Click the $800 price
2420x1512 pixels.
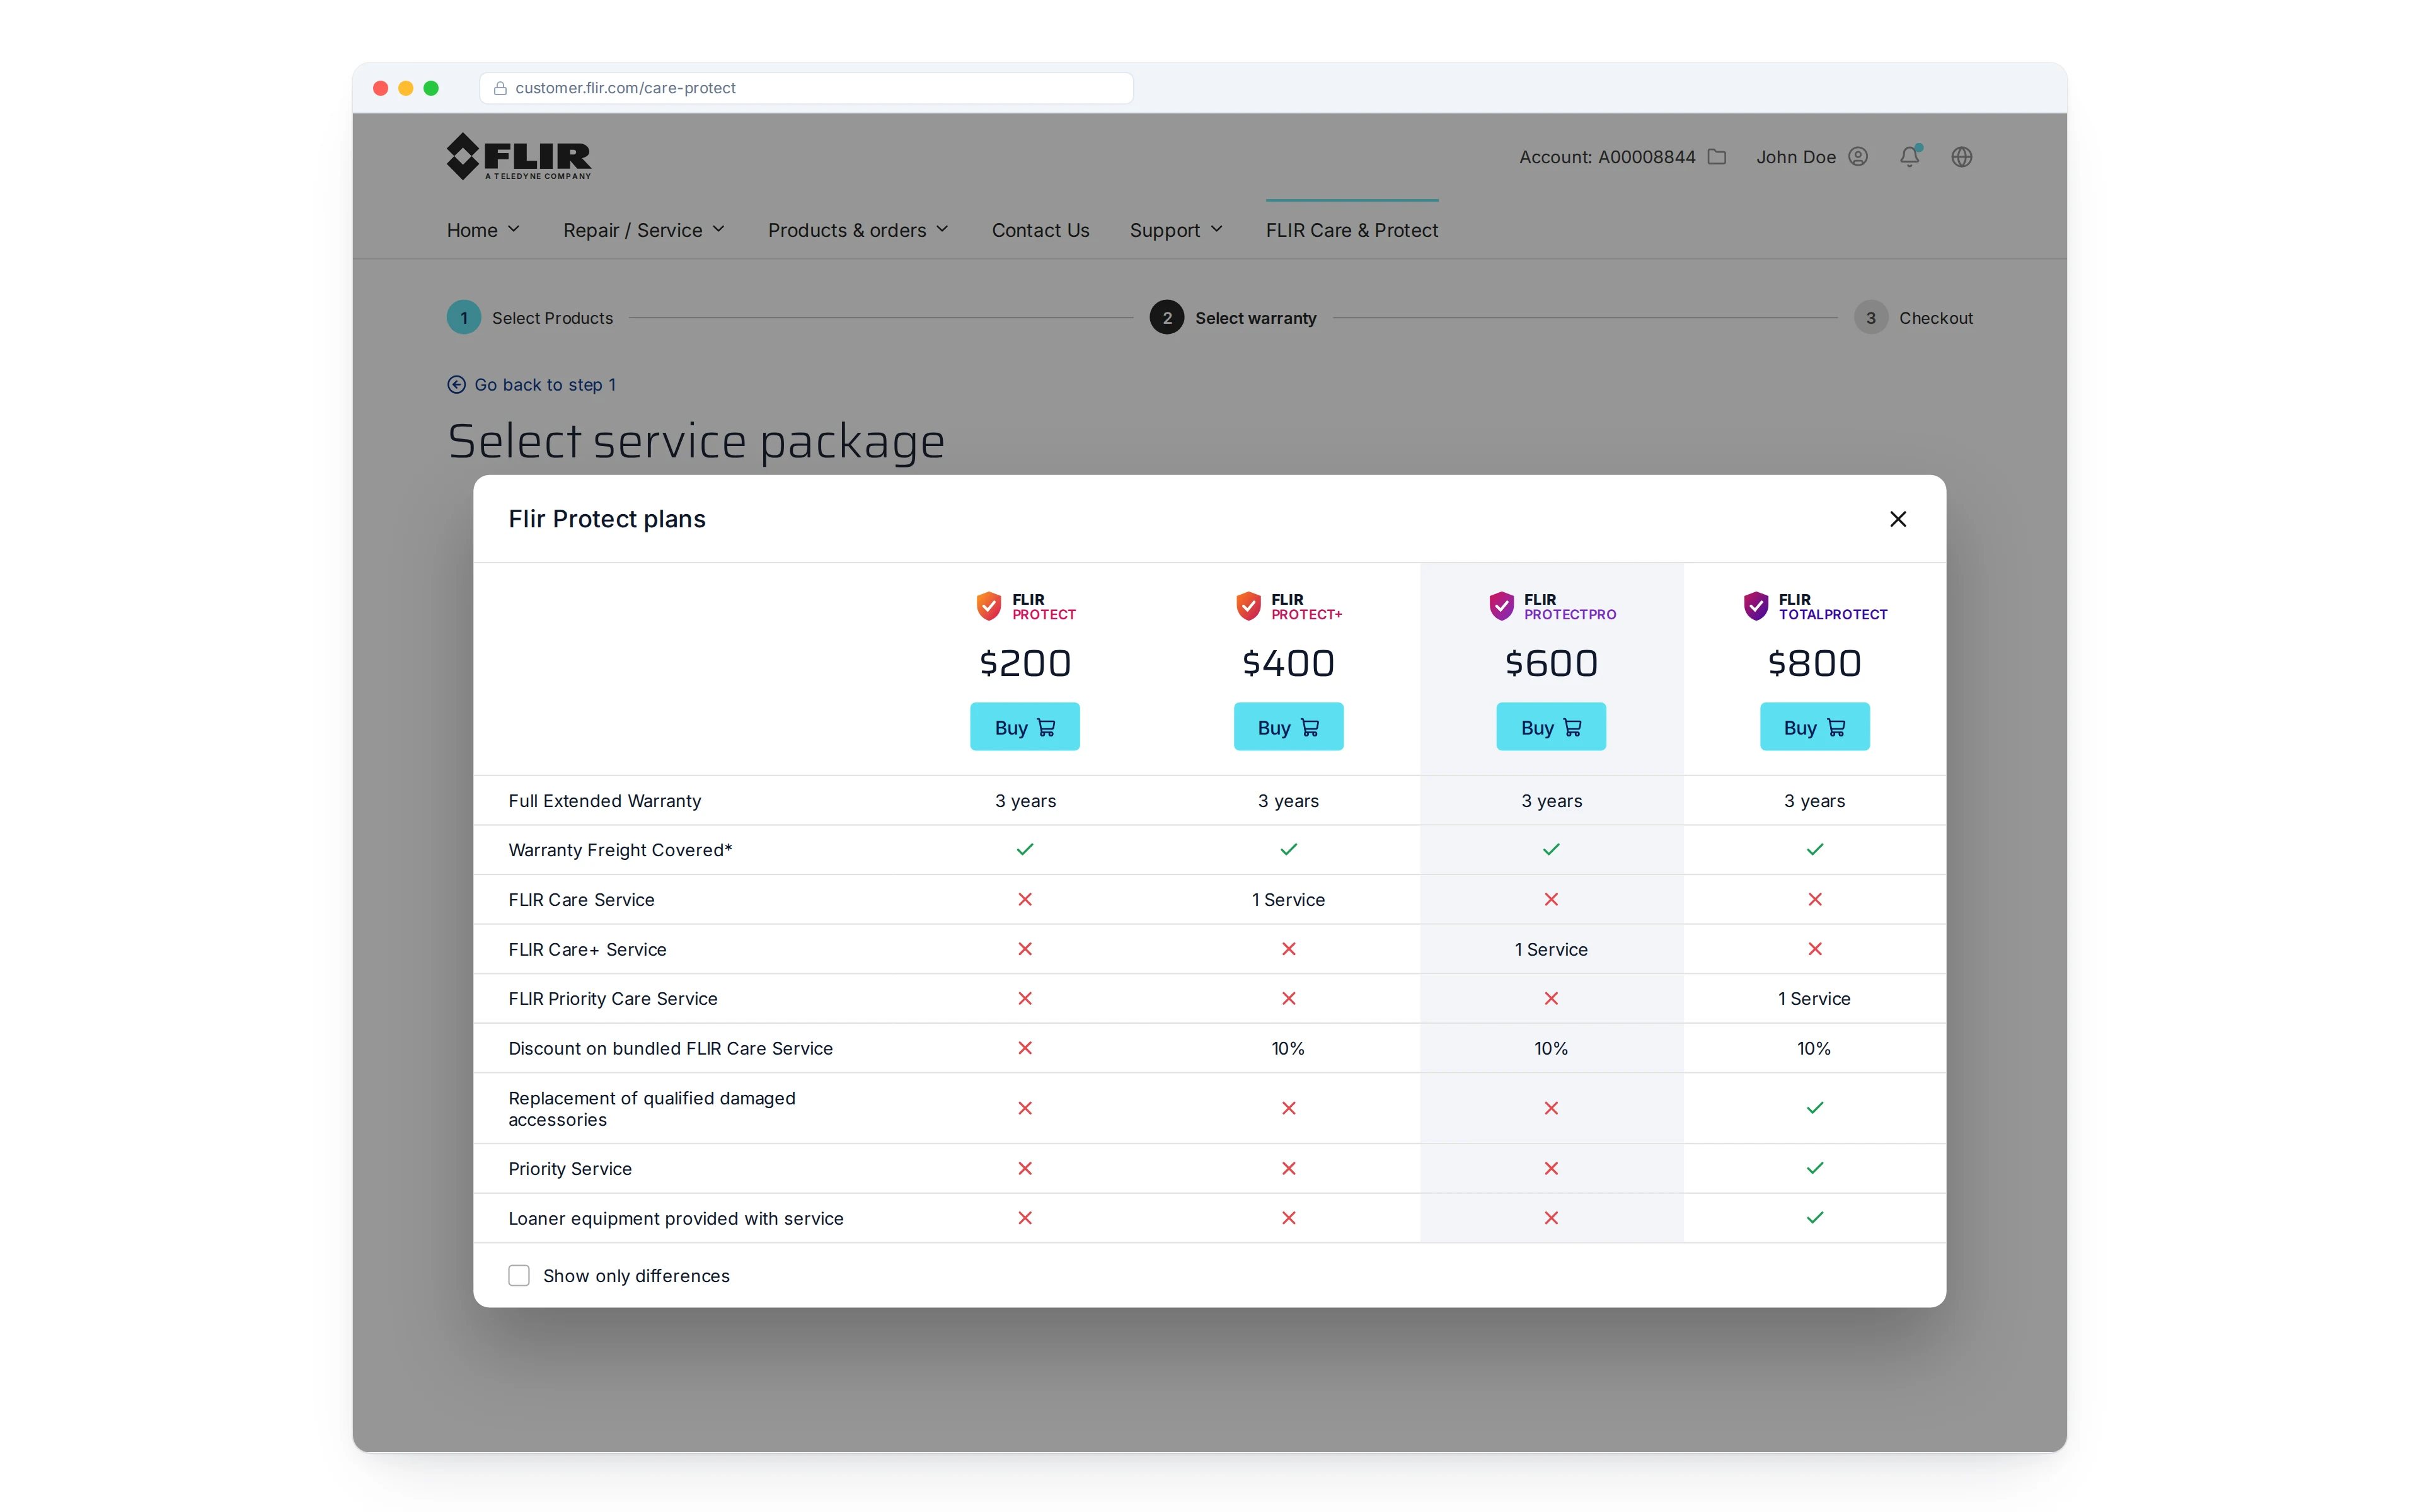tap(1814, 663)
